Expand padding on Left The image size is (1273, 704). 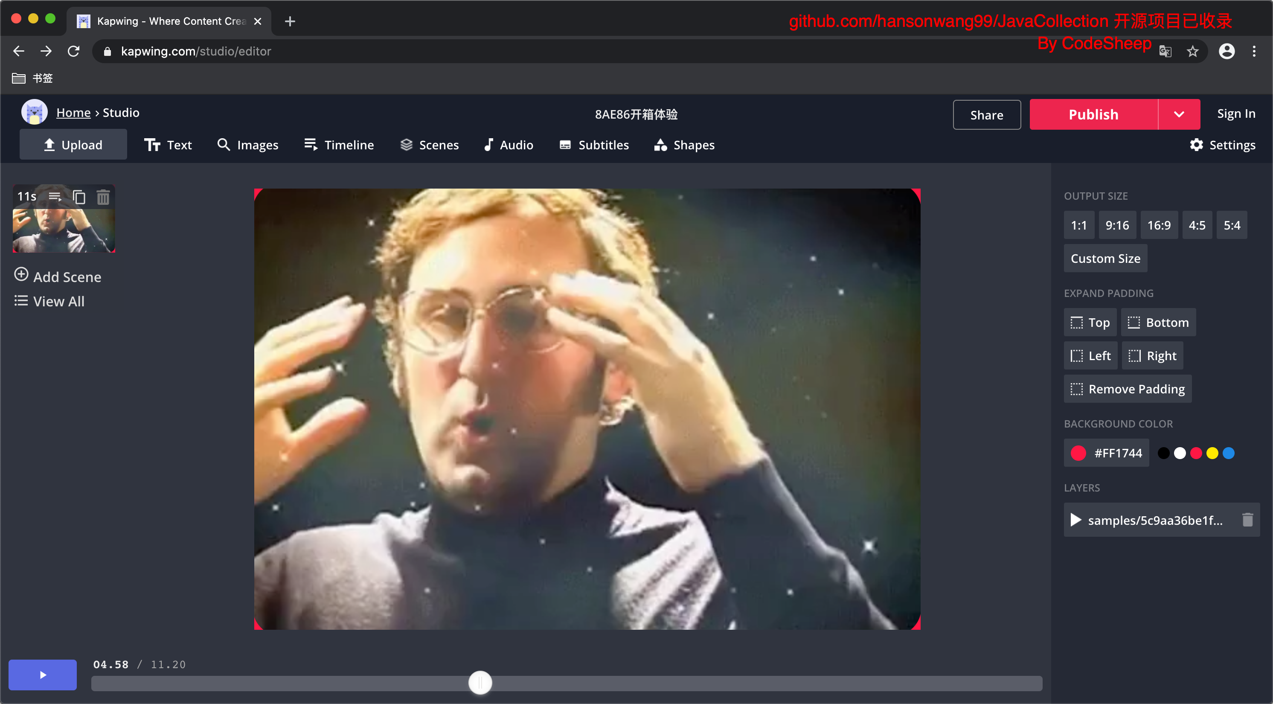coord(1091,355)
